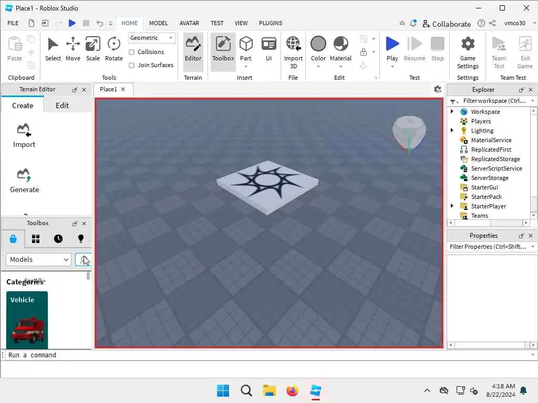Open the Color dropdown arrow
538x403 pixels.
(318, 67)
